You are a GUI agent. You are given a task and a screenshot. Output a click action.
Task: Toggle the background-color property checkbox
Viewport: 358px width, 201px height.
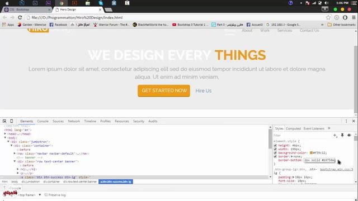coord(275,152)
